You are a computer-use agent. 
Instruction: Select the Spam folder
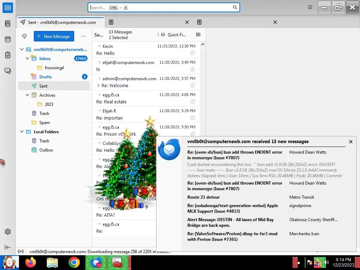(x=54, y=123)
